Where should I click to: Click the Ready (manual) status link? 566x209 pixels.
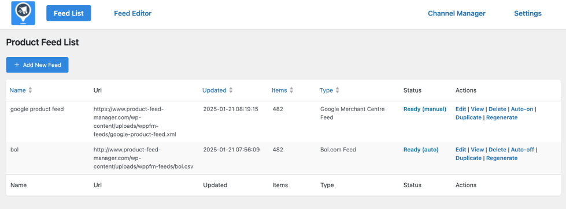coord(425,109)
